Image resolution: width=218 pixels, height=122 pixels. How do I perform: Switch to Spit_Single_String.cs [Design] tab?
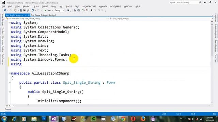pyautogui.click(x=44, y=15)
